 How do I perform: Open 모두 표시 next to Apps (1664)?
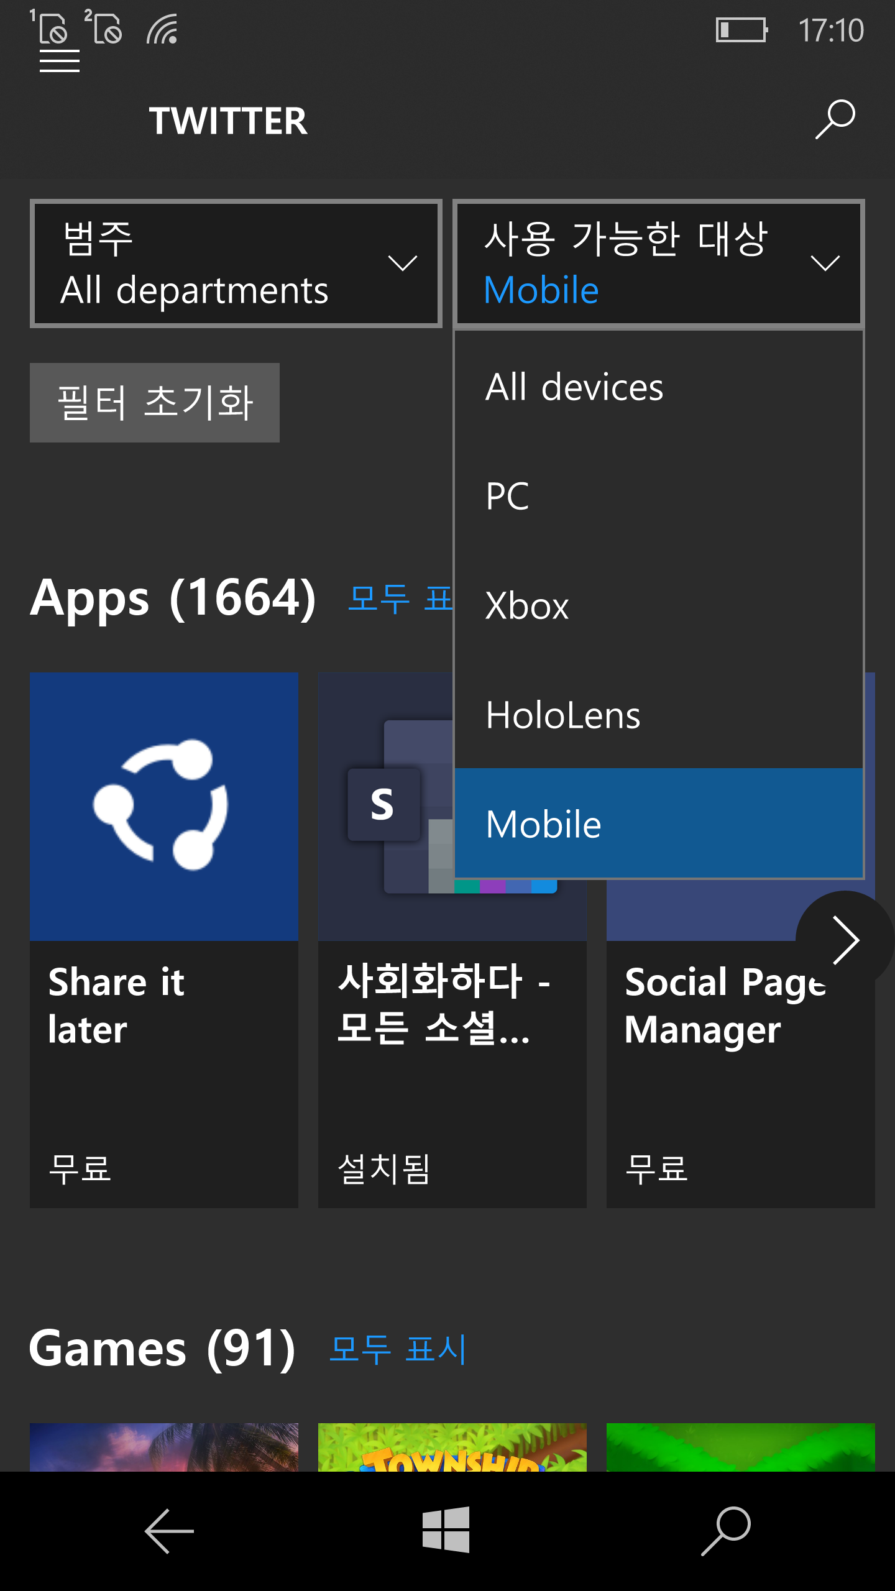(x=400, y=598)
